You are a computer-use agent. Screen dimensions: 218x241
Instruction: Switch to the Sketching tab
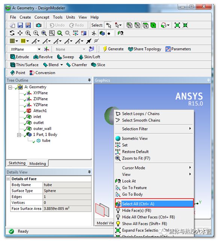(x=17, y=163)
